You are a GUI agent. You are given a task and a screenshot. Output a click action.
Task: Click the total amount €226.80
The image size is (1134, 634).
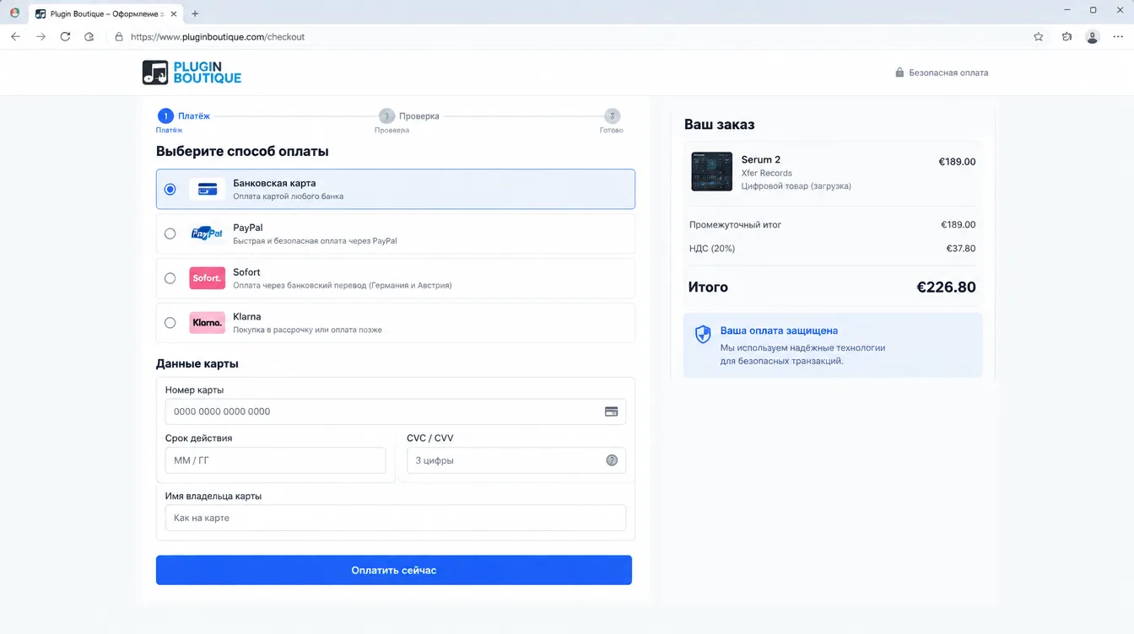[x=946, y=287]
